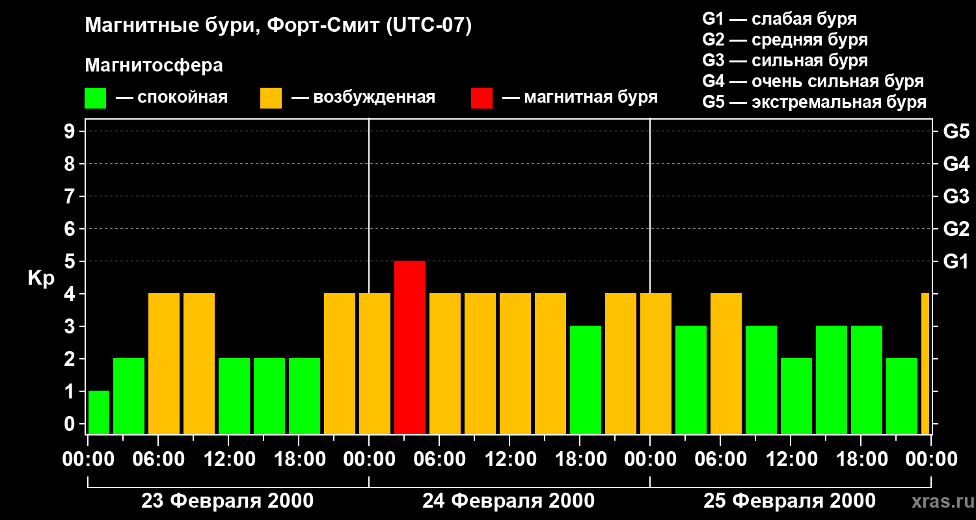Click the red 'магнитная буря' legend swatch
Viewport: 976px width, 520px height.
pos(481,98)
